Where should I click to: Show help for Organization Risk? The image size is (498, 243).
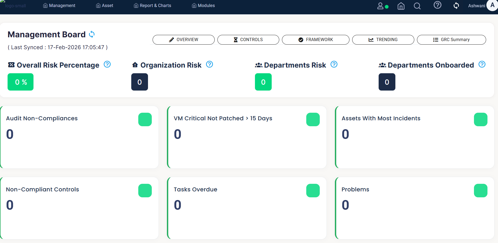(x=210, y=64)
